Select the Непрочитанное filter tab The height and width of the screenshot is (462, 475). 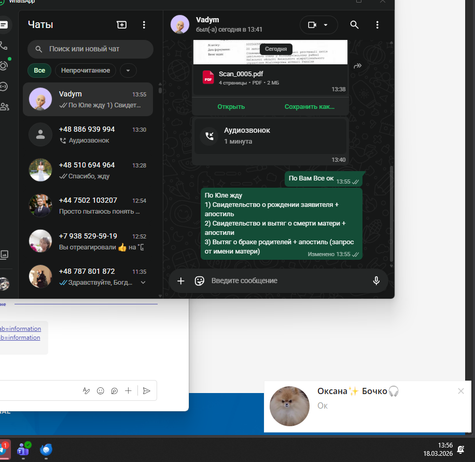tap(86, 71)
